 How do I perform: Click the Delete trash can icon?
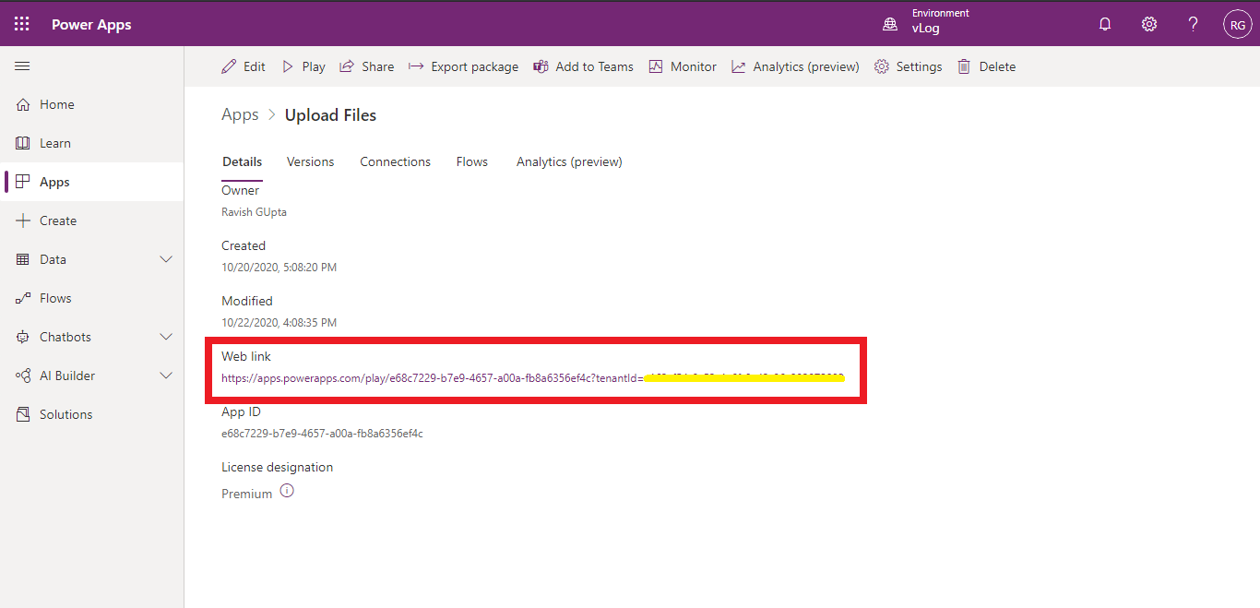pyautogui.click(x=964, y=66)
